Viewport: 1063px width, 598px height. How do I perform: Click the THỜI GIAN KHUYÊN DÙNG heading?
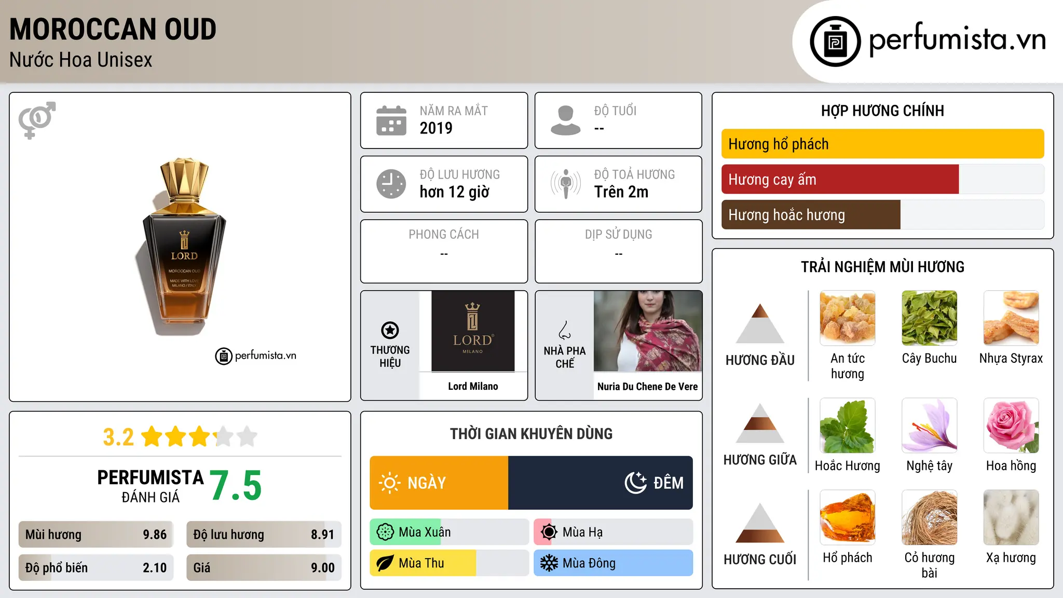click(531, 433)
